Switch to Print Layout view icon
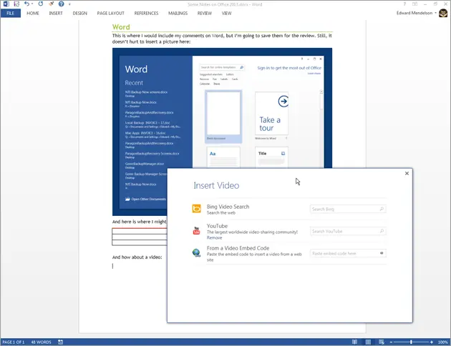Image resolution: width=451 pixels, height=346 pixels. pos(368,342)
